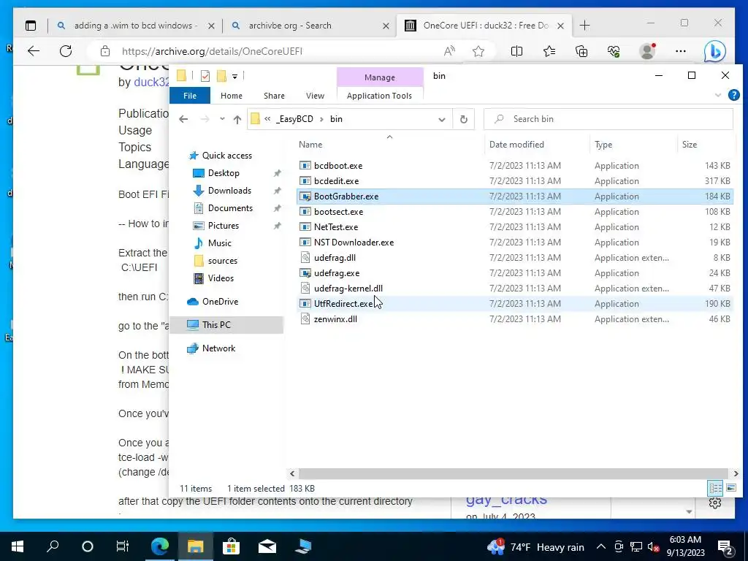Select Desktop in Quick access

click(224, 172)
